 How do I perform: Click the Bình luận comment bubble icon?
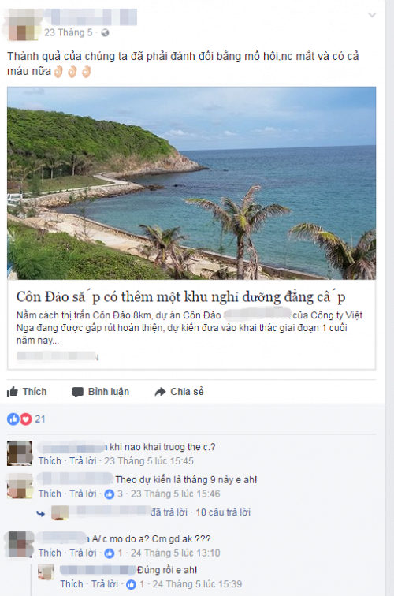click(77, 392)
